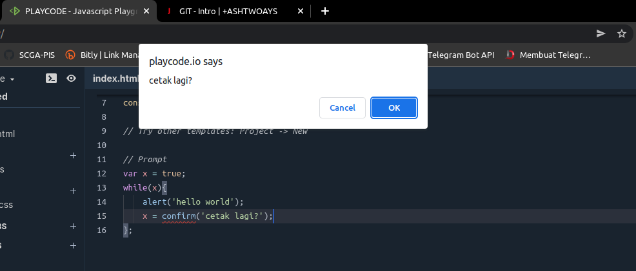The height and width of the screenshot is (271, 636).
Task: Expand the dropdown arrow in the sidebar header
Action: coord(12,79)
